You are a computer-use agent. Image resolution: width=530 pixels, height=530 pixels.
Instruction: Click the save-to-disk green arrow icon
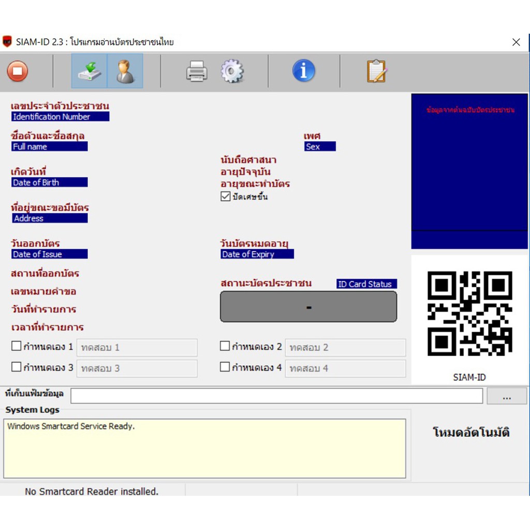pyautogui.click(x=89, y=71)
